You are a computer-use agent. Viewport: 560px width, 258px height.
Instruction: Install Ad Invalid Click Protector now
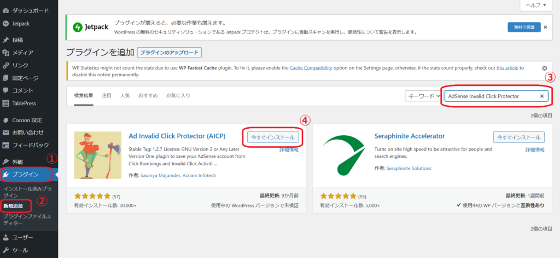(273, 137)
